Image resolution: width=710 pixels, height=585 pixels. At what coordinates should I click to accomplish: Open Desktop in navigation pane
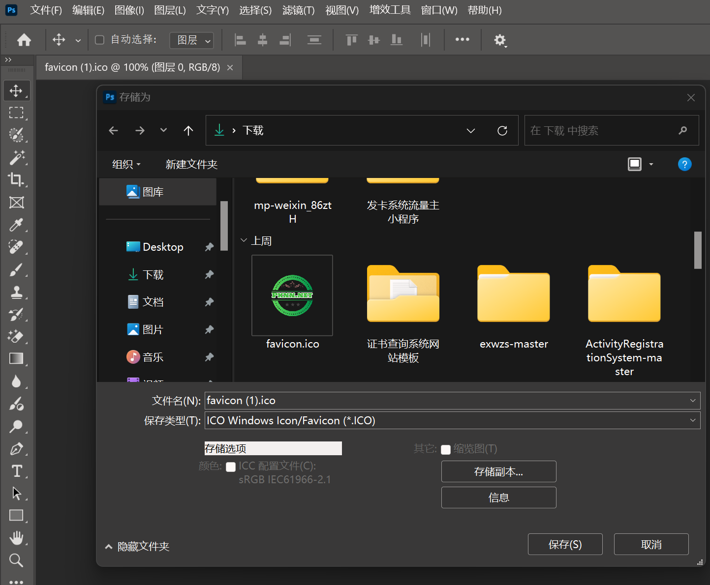(162, 247)
